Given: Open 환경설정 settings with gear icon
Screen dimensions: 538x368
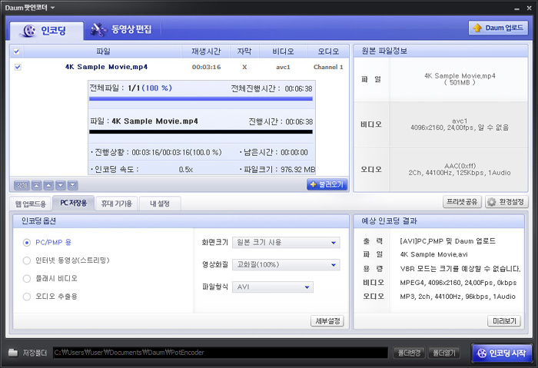Looking at the screenshot, I should pyautogui.click(x=506, y=201).
